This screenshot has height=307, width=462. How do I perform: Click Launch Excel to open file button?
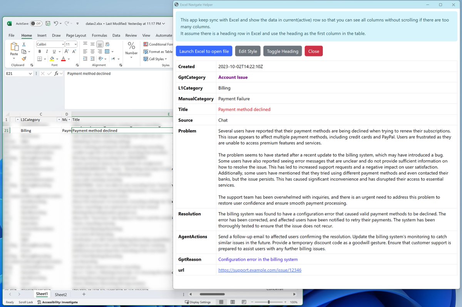coord(204,51)
